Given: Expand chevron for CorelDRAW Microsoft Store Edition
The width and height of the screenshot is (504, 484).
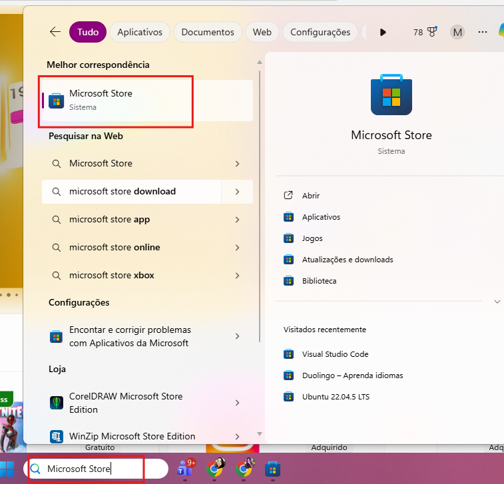Looking at the screenshot, I should [237, 403].
